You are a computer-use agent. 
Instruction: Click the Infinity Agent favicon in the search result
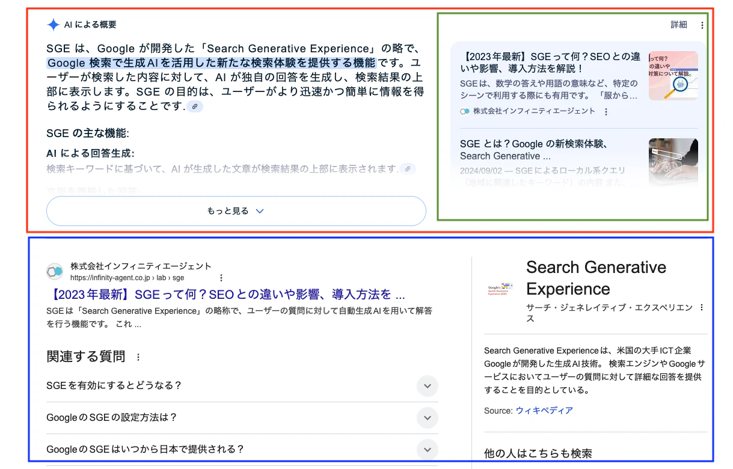(55, 272)
